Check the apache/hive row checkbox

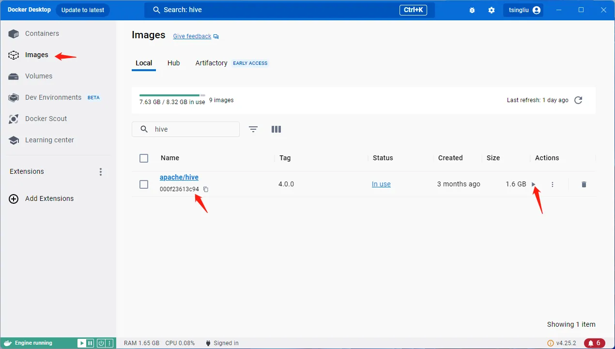144,184
